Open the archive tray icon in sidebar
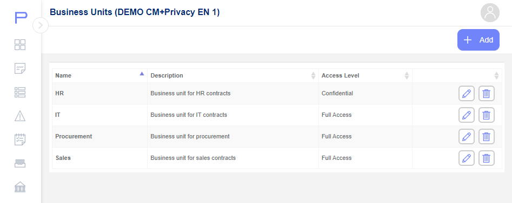Viewport: 512px width, 203px height. click(x=20, y=163)
